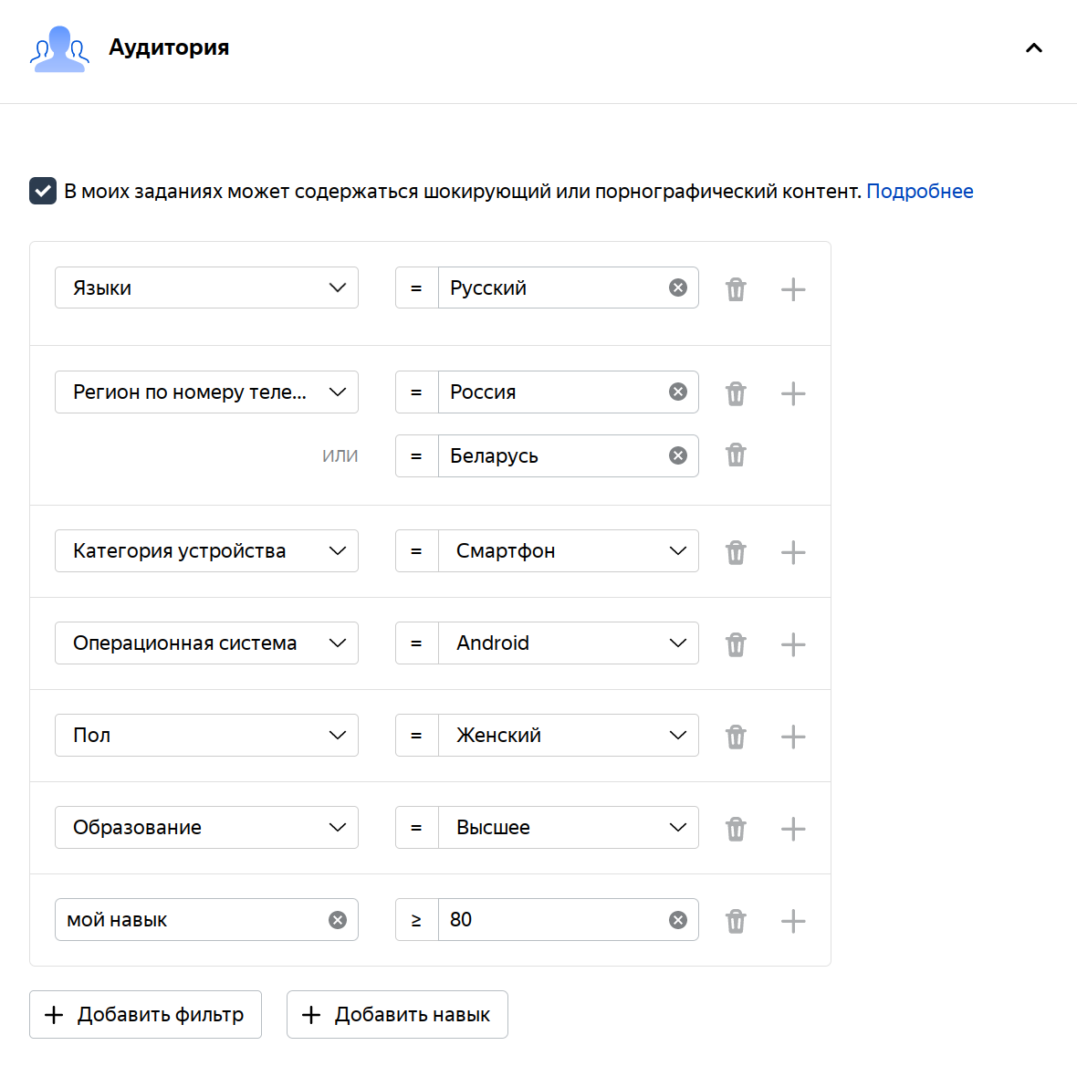Screen dimensions: 1077x1077
Task: Click the Добавить фильтр button
Action: 145,1015
